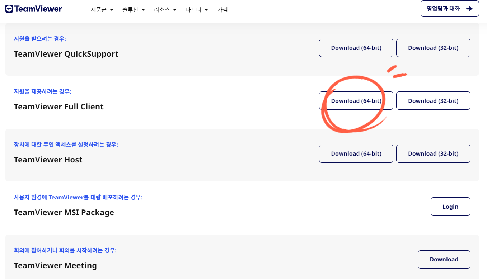Expand the 파트너 menu
Image resolution: width=487 pixels, height=279 pixels.
[x=197, y=10]
